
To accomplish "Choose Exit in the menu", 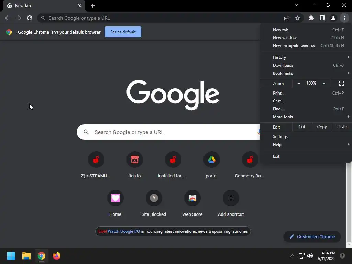I will [x=306, y=156].
